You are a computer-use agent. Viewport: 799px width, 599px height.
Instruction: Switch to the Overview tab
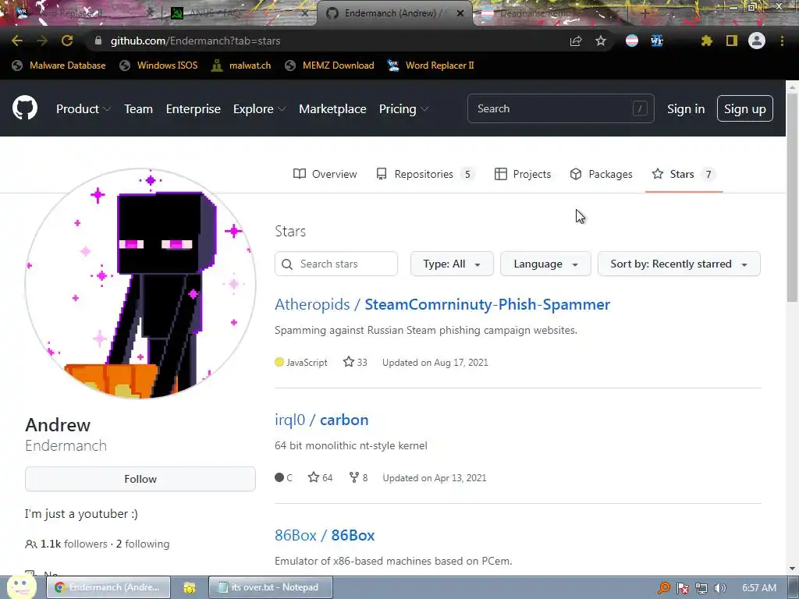pos(325,174)
